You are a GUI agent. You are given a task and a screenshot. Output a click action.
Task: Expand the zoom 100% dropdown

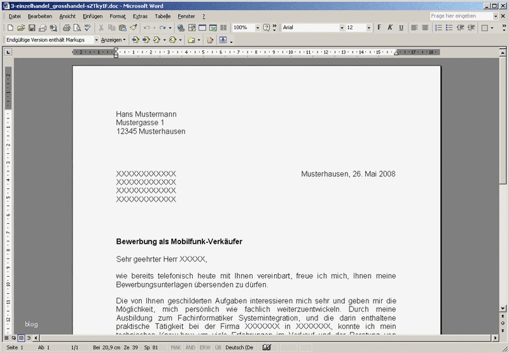(258, 28)
